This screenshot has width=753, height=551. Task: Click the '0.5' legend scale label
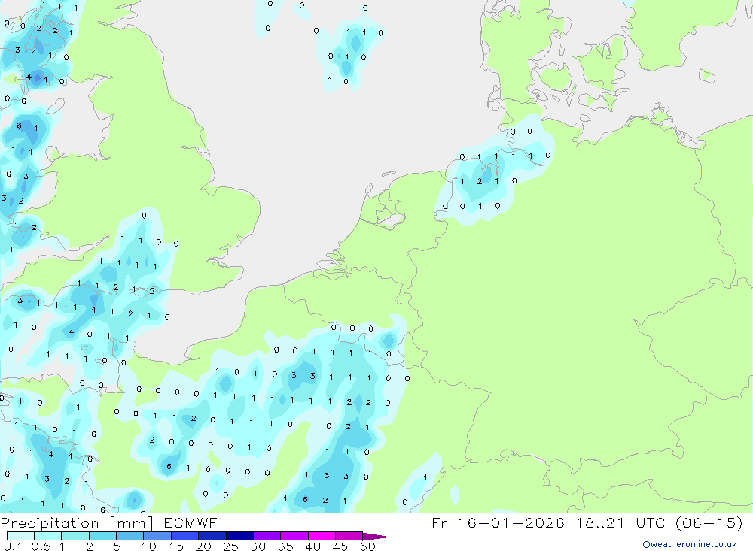[x=41, y=546]
